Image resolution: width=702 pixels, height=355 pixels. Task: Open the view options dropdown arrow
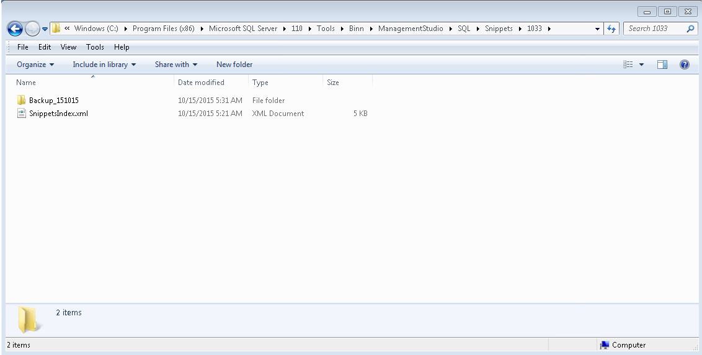coord(641,65)
